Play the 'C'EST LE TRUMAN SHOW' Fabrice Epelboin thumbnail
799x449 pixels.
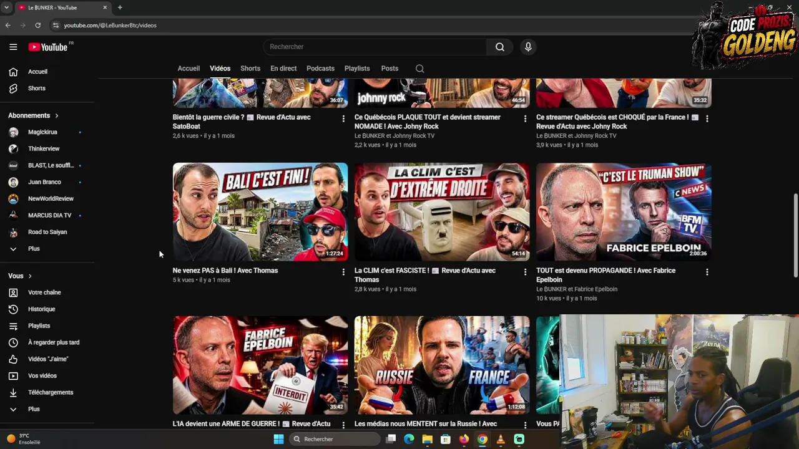pyautogui.click(x=624, y=211)
